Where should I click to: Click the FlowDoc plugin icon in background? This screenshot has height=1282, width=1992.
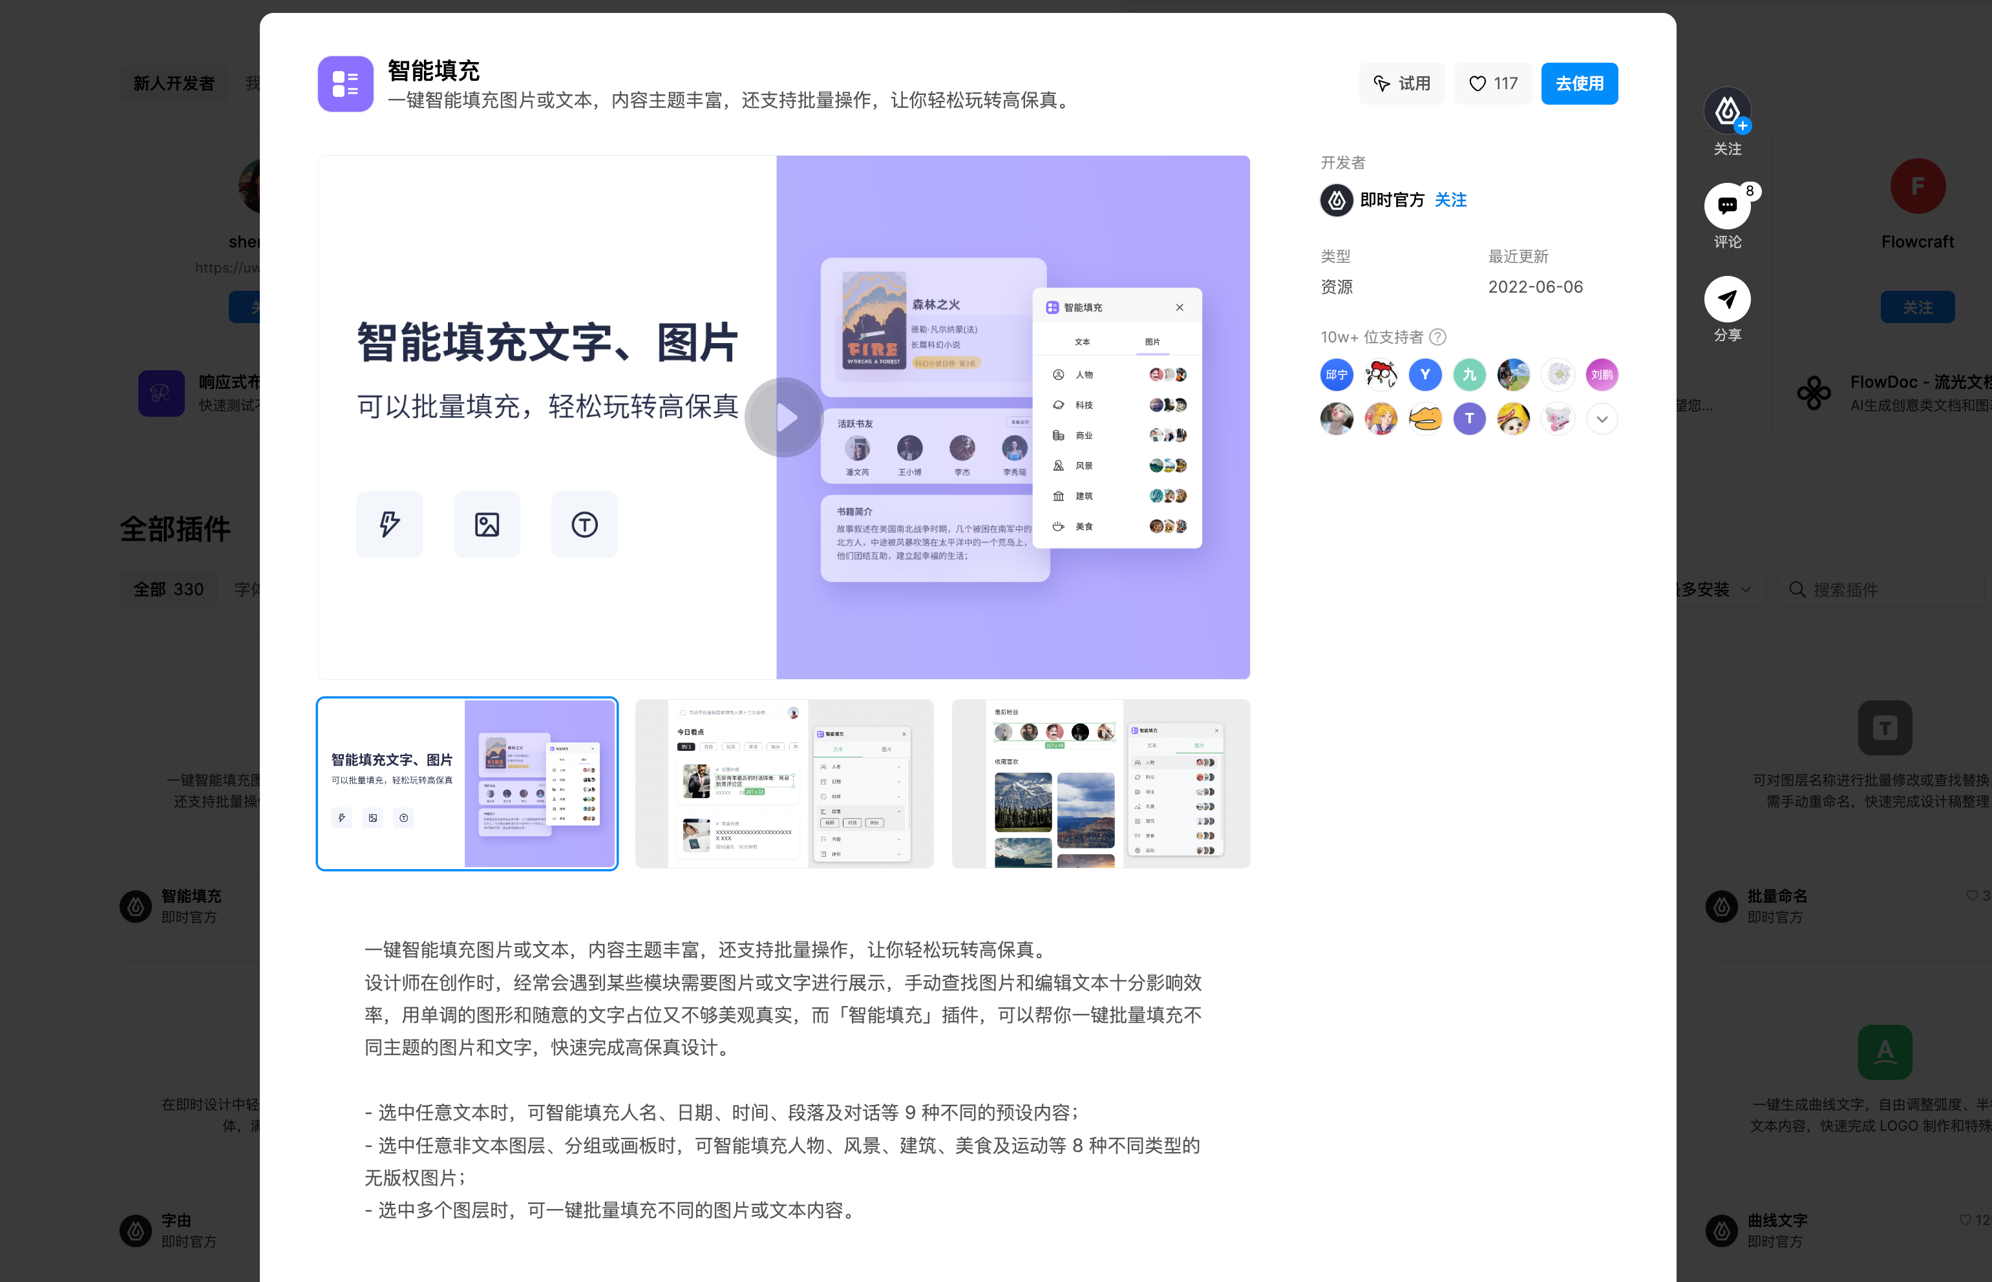[x=1813, y=393]
